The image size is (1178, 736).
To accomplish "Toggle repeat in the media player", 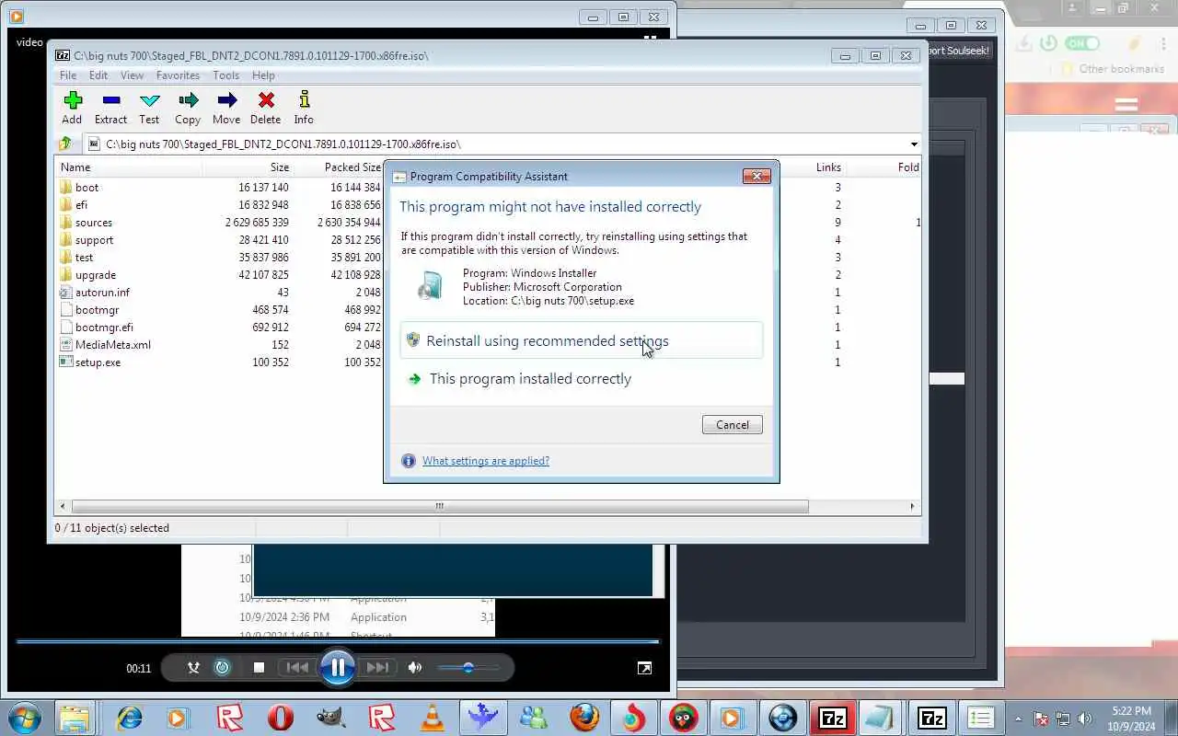I will (222, 668).
